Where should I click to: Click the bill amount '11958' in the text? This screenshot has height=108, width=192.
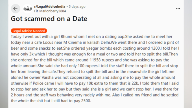coord(95,60)
